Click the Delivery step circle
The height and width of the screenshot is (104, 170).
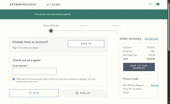pyautogui.click(x=84, y=31)
